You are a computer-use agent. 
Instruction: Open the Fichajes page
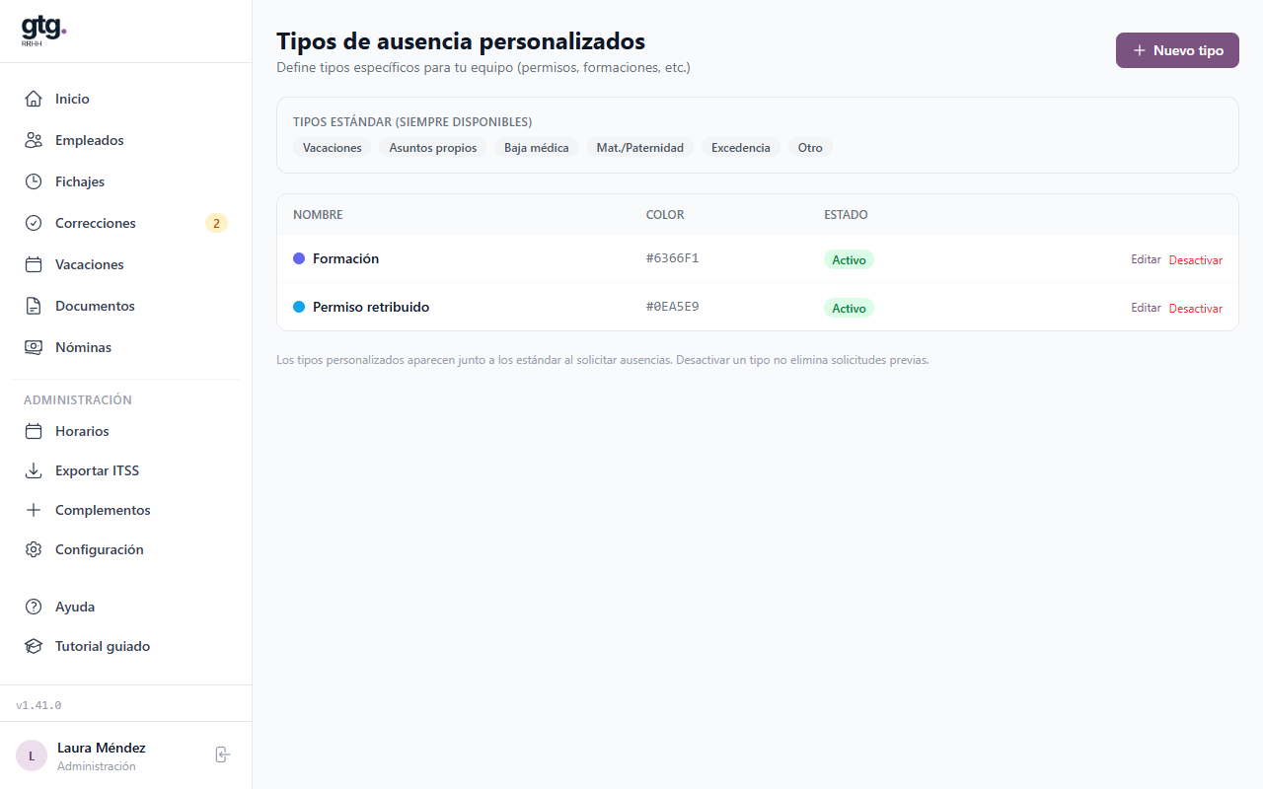coord(126,181)
